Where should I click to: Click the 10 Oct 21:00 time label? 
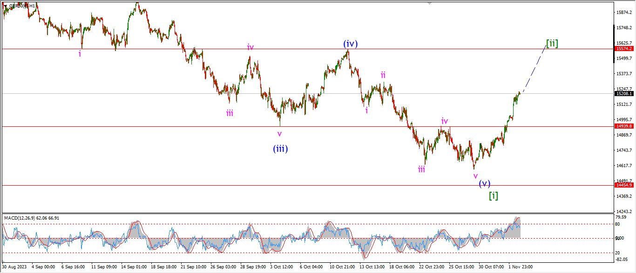point(343,267)
